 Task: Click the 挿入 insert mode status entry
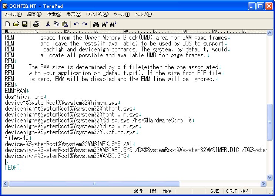tap(245, 191)
